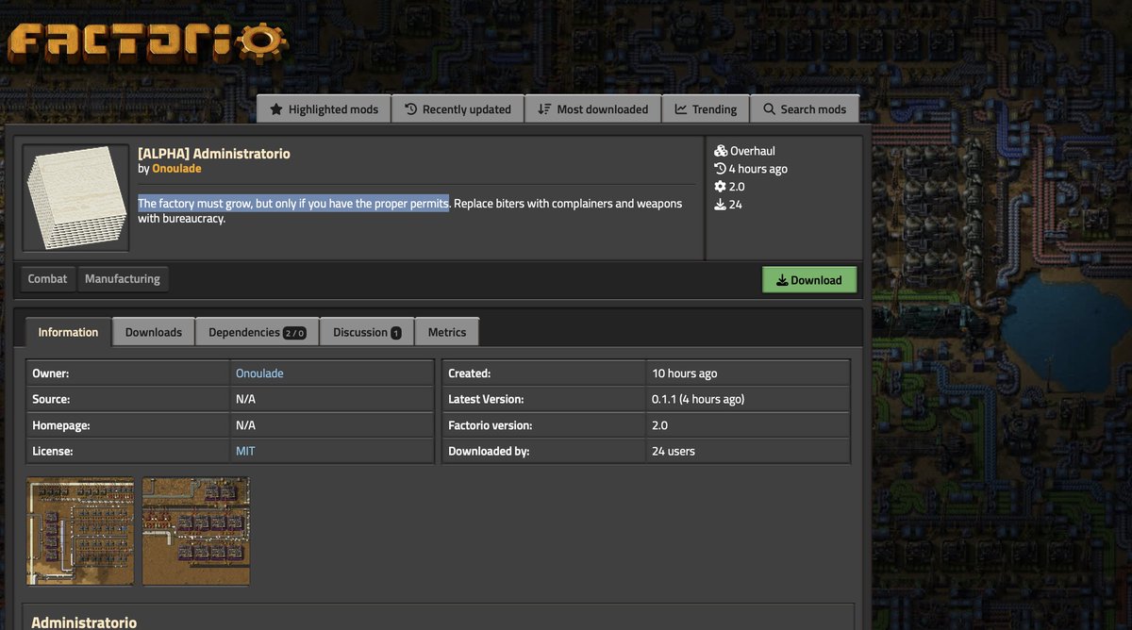Click the download count icon
The image size is (1132, 630).
pyautogui.click(x=721, y=204)
